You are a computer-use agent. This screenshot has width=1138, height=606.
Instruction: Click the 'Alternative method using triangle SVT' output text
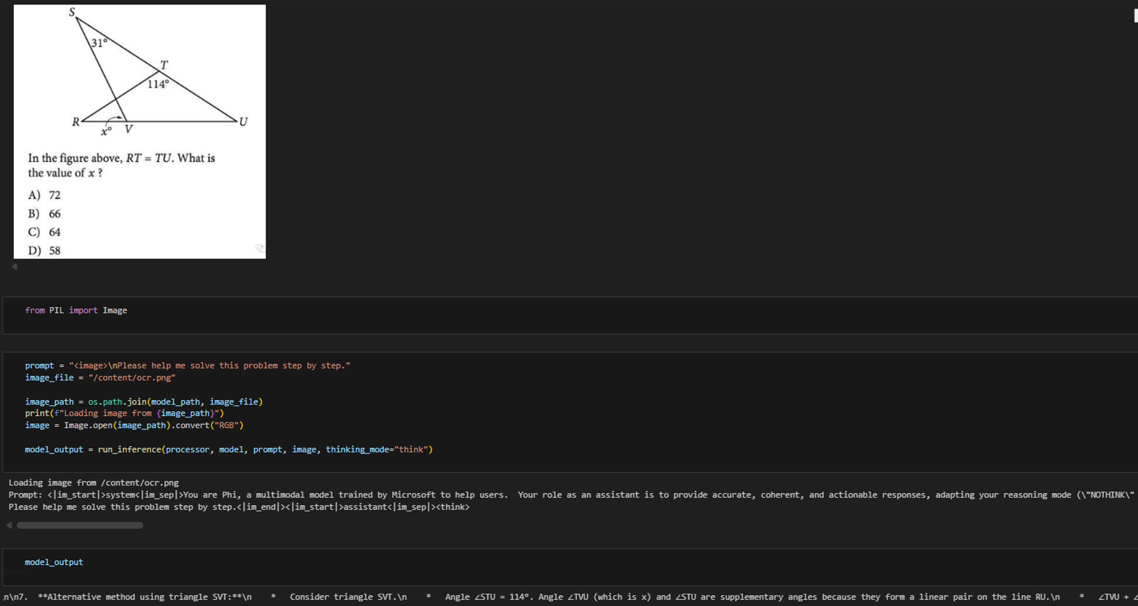[x=144, y=597]
